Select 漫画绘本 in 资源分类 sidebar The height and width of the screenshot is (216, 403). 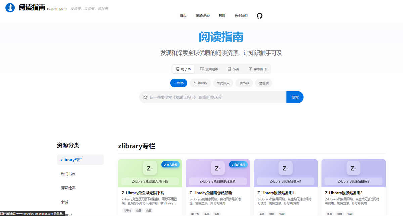80,188
